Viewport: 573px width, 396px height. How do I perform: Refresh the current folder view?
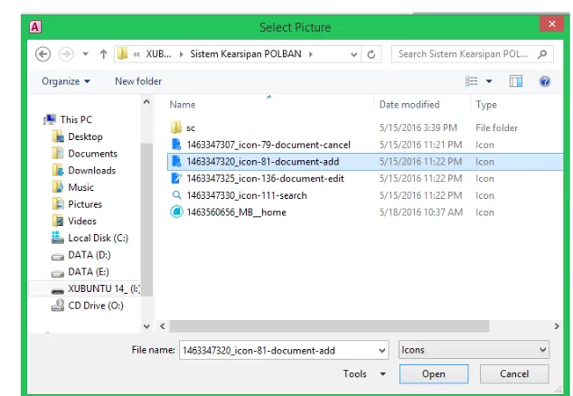tap(371, 54)
